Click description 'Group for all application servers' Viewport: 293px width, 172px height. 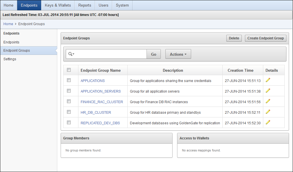coord(155,91)
